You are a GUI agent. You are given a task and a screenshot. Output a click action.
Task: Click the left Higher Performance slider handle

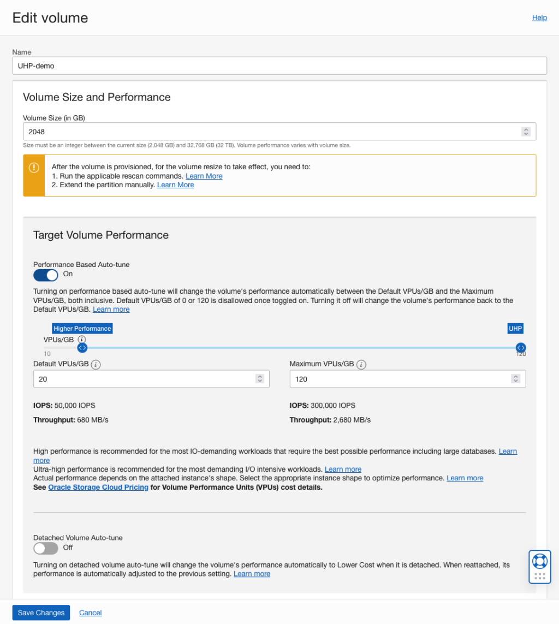[82, 347]
